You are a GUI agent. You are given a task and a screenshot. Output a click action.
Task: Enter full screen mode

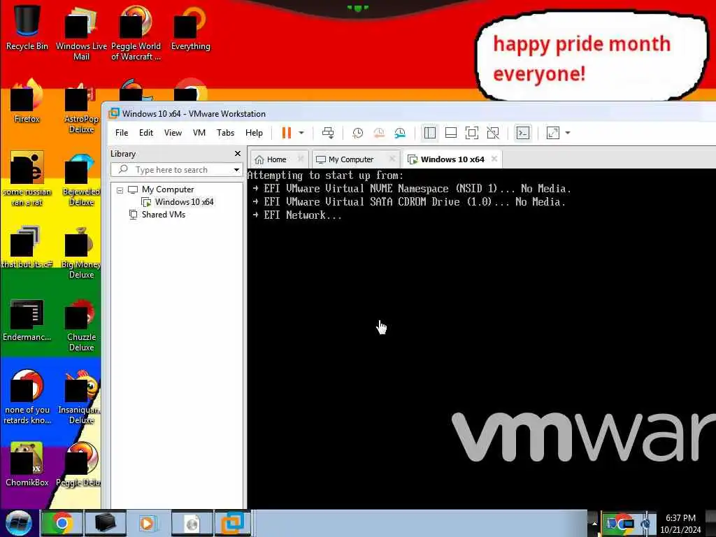click(472, 133)
